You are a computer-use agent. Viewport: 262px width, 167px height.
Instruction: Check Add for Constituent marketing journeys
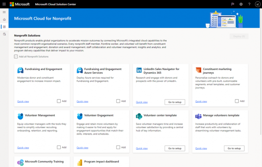pyautogui.click(x=237, y=101)
